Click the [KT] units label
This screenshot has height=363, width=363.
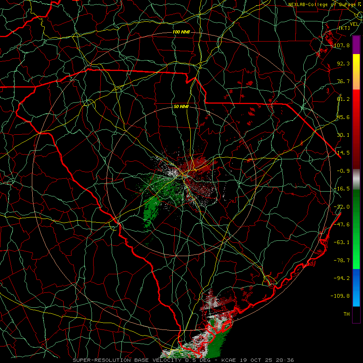pyautogui.click(x=344, y=28)
